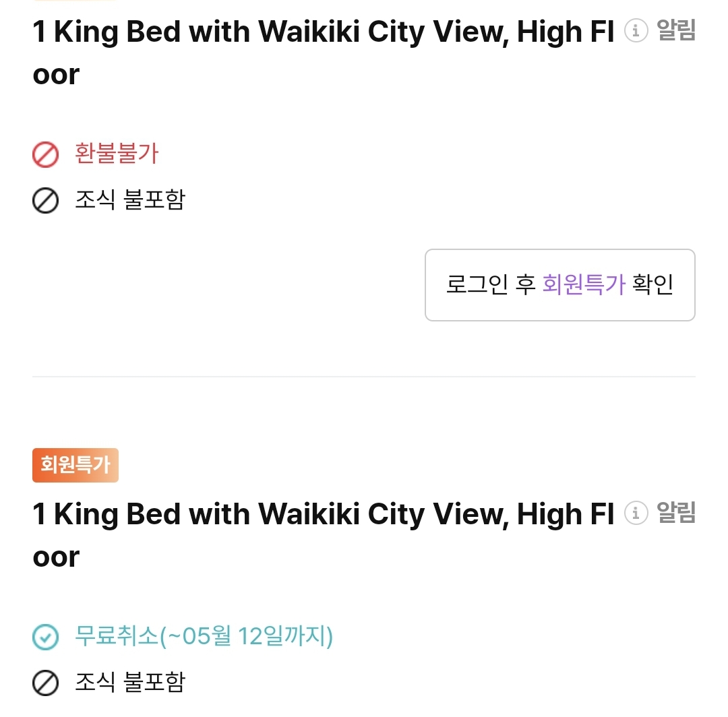Tap the 확인 word in the login button
Image resolution: width=728 pixels, height=717 pixels.
(653, 284)
